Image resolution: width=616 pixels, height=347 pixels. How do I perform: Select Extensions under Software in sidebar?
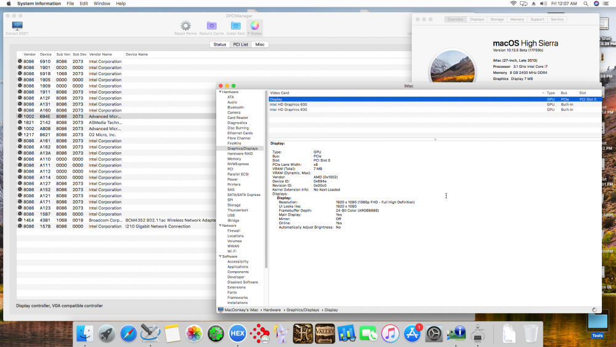(x=236, y=287)
